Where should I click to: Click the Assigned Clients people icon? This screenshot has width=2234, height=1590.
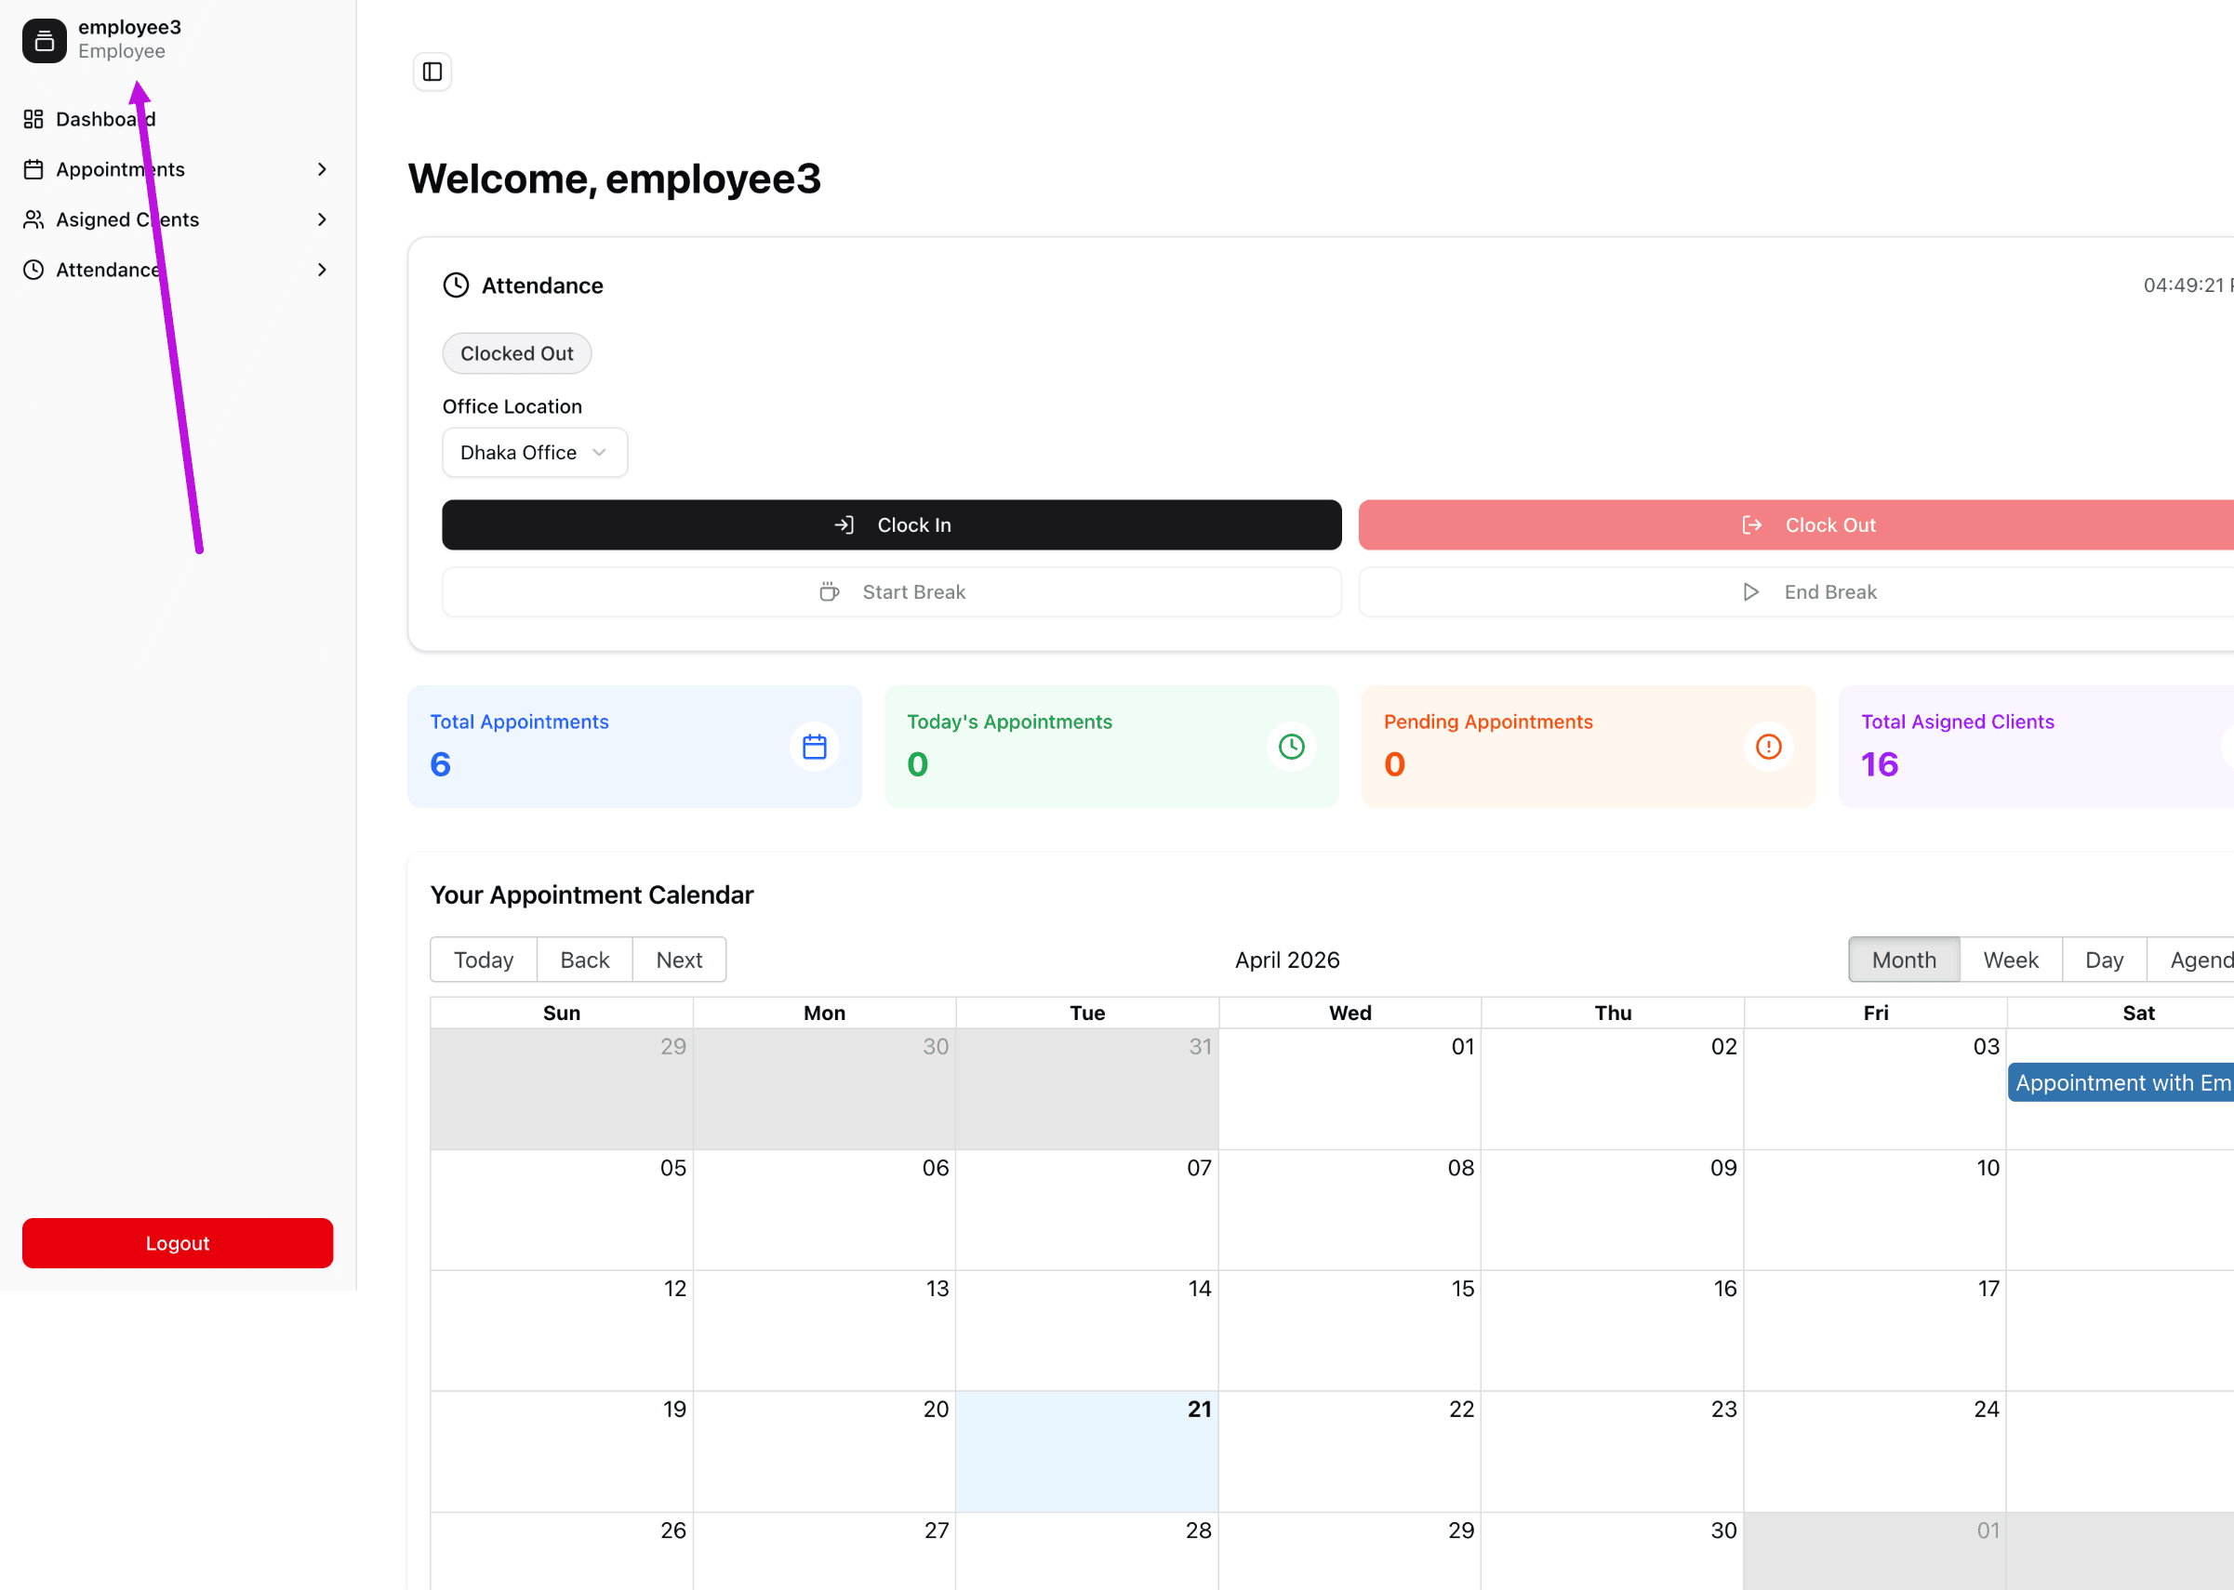click(33, 219)
